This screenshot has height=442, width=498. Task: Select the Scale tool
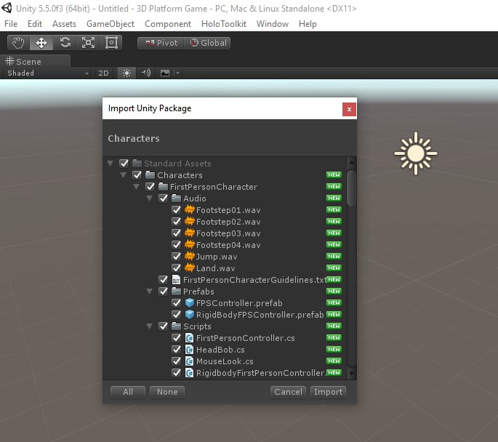point(88,43)
